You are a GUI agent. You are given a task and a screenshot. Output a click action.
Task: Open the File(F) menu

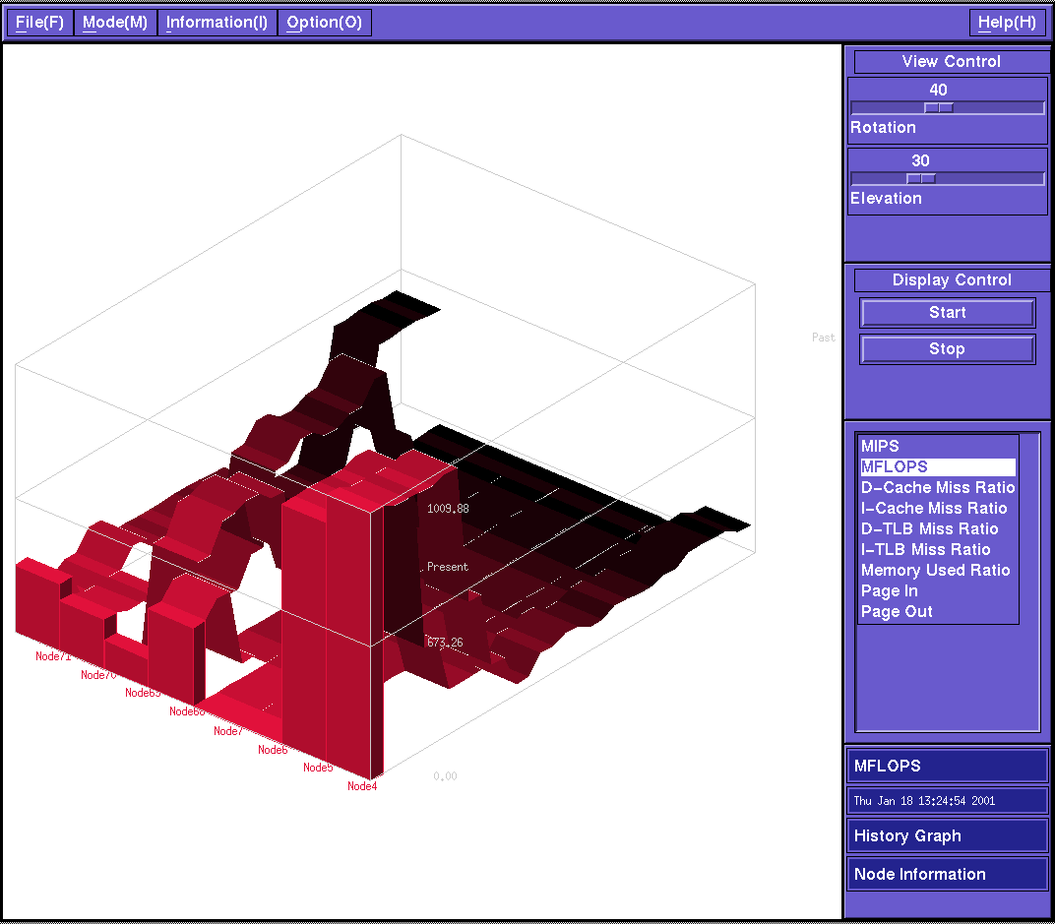click(39, 23)
